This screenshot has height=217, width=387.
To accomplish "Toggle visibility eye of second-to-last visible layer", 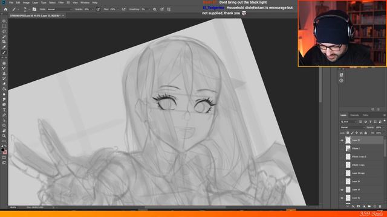I will pos(342,190).
